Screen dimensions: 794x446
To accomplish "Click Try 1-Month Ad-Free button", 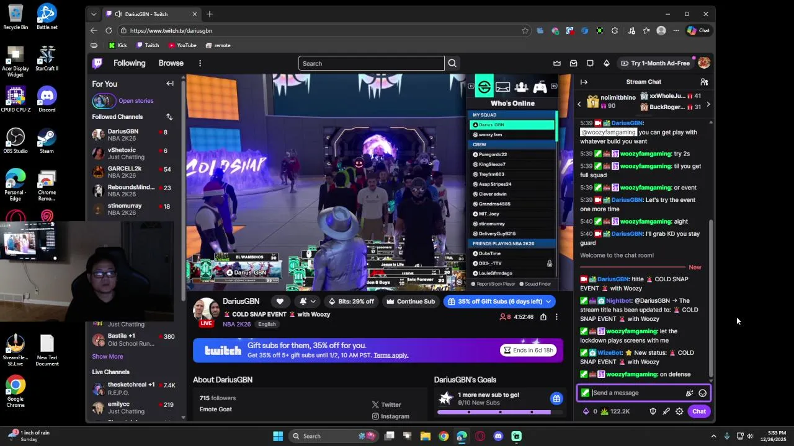I will 655,63.
